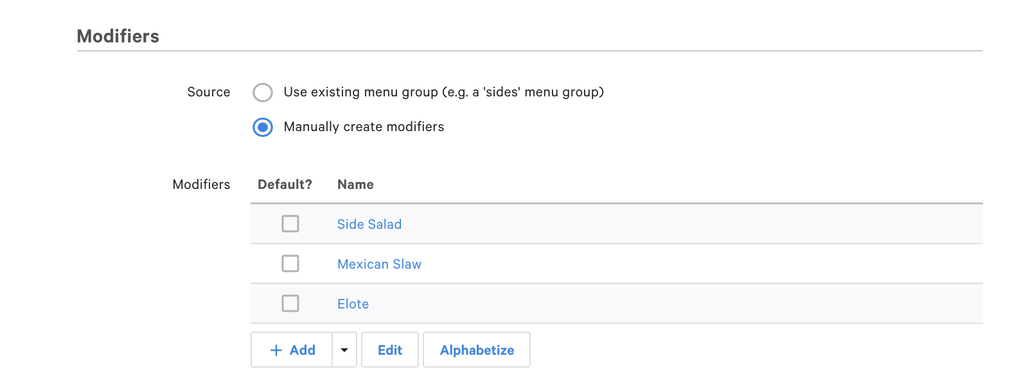Image resolution: width=1010 pixels, height=392 pixels.
Task: Click the Elote modifier link
Action: tap(353, 304)
